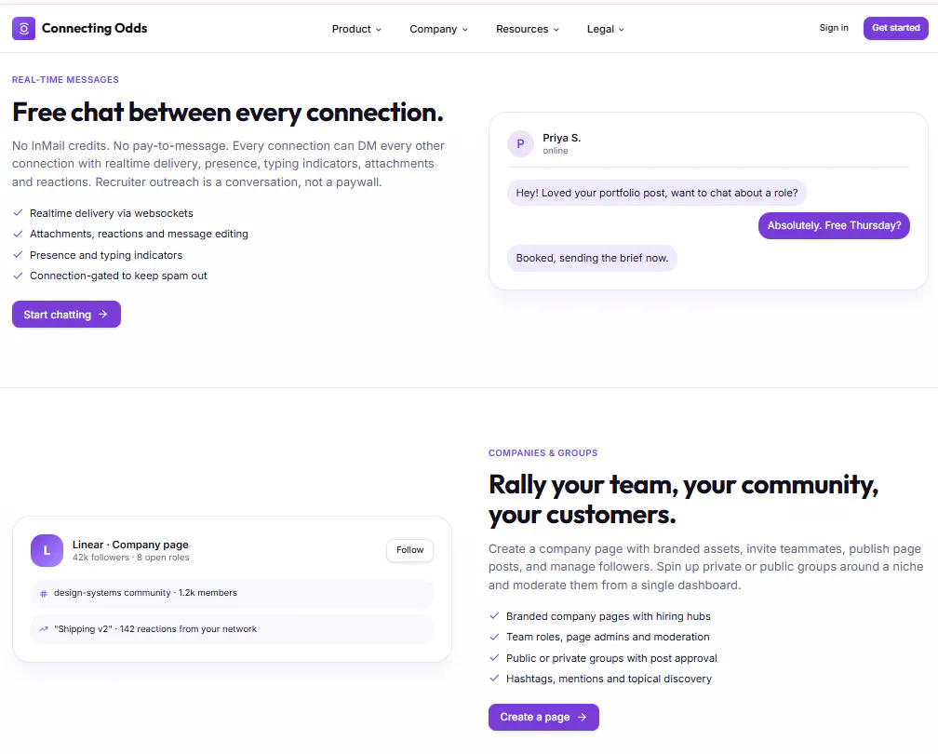The image size is (938, 754).
Task: Click "Presence and typing indicators" text
Action: pyautogui.click(x=106, y=255)
